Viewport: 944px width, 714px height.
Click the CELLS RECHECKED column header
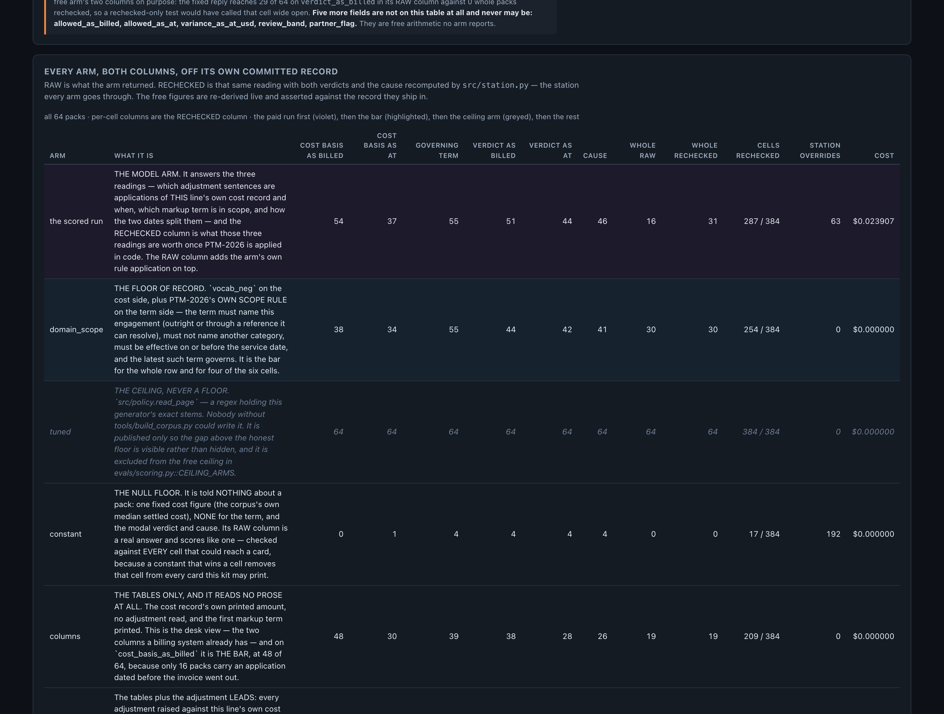[758, 151]
